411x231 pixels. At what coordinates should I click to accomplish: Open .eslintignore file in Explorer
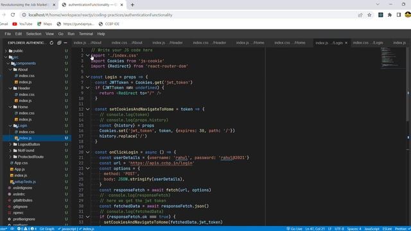pos(22,188)
